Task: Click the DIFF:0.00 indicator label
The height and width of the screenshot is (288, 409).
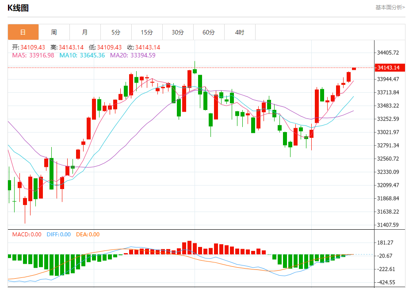Action: coord(59,234)
